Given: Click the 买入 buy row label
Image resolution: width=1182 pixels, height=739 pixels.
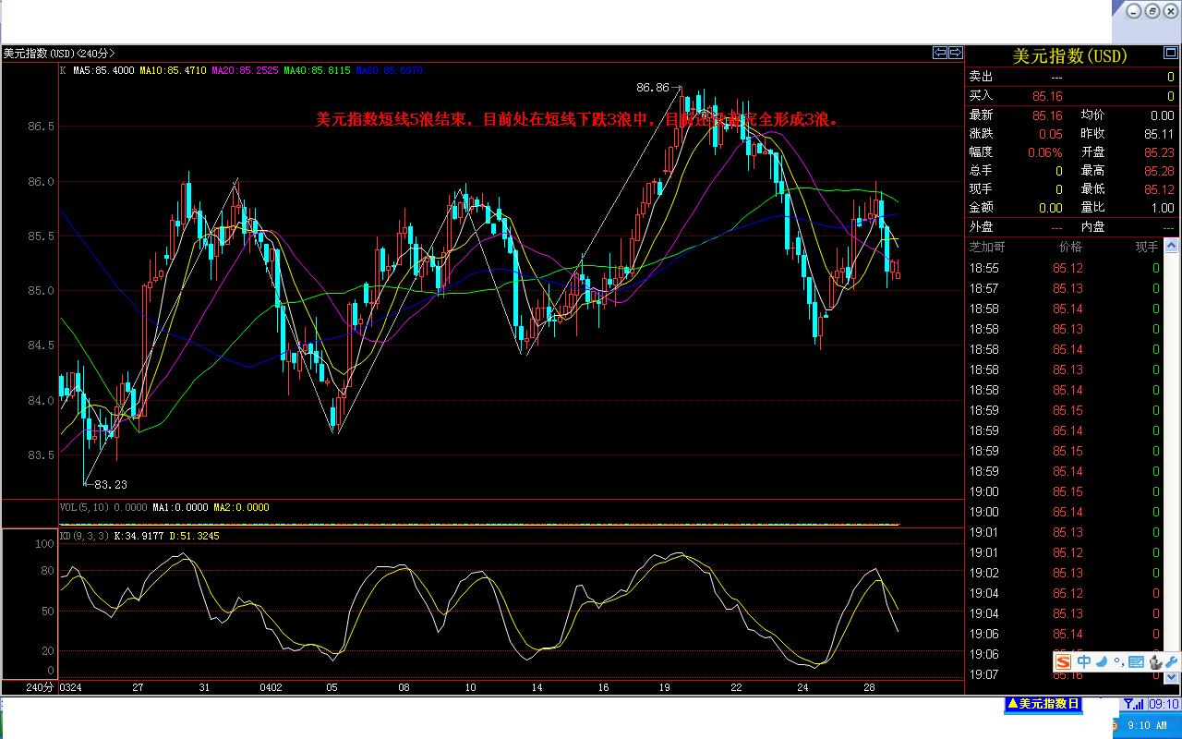Looking at the screenshot, I should (x=981, y=96).
